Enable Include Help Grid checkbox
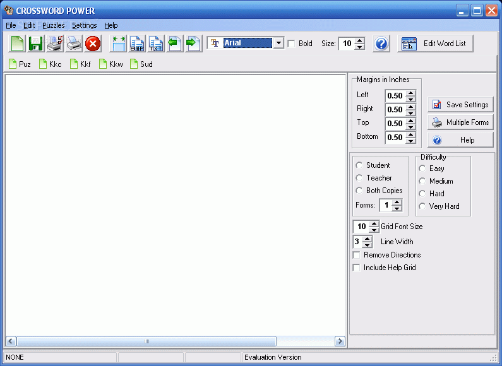Screen dimensions: 502x366 [x=356, y=268]
